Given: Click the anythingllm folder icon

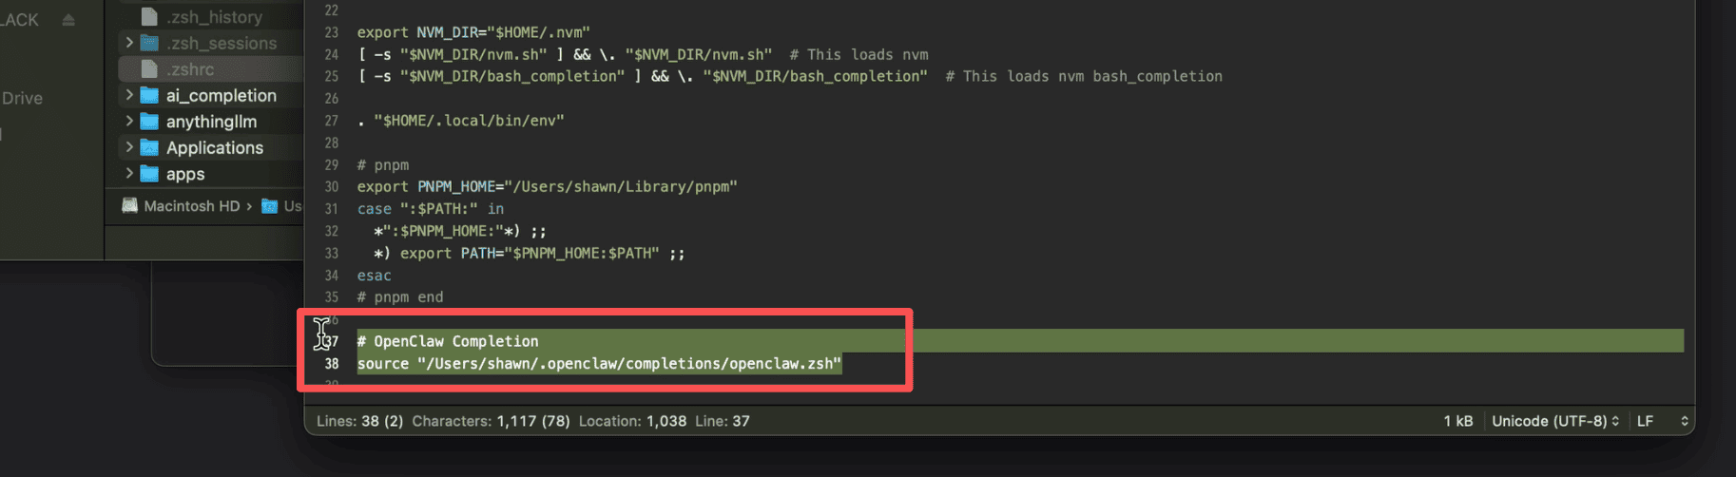Looking at the screenshot, I should click(x=149, y=122).
